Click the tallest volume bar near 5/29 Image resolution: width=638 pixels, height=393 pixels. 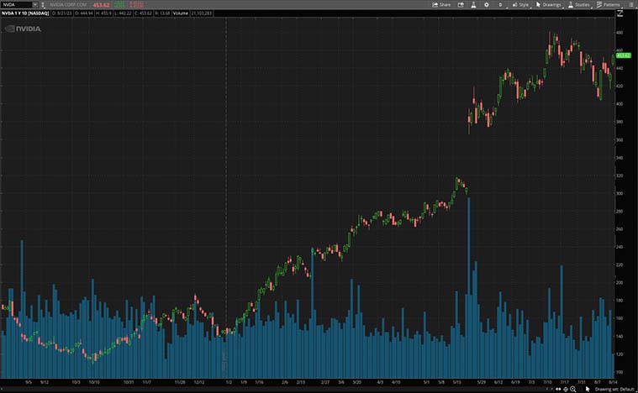click(469, 288)
